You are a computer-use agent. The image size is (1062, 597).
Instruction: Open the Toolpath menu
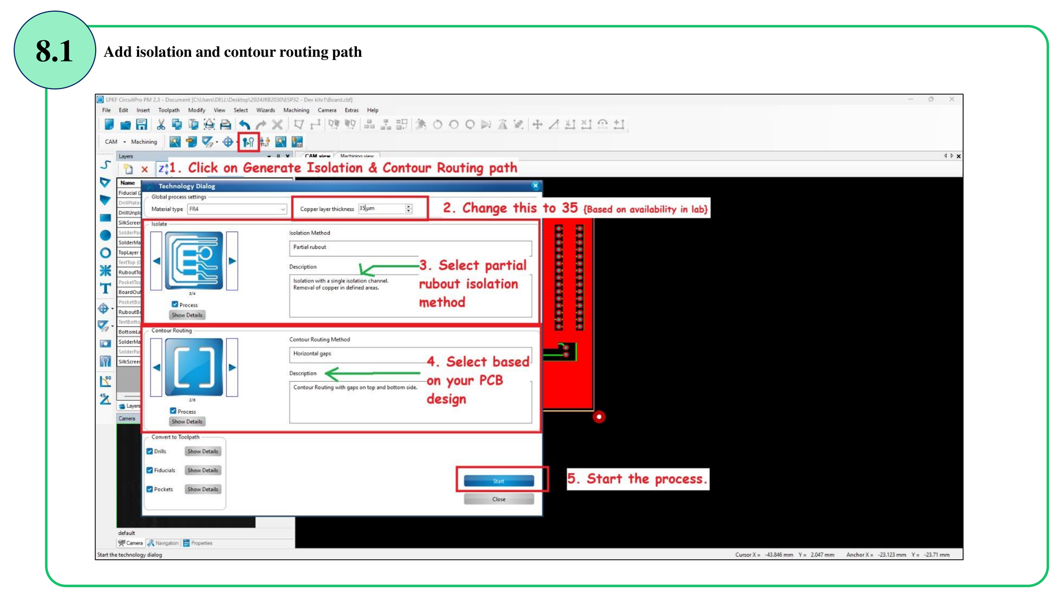(169, 110)
